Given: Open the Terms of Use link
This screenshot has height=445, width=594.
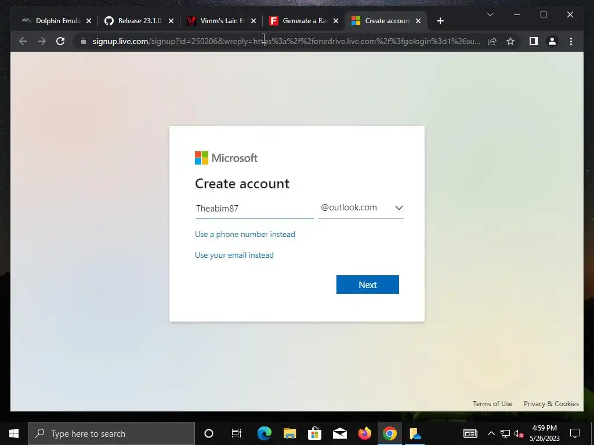Looking at the screenshot, I should pyautogui.click(x=492, y=404).
